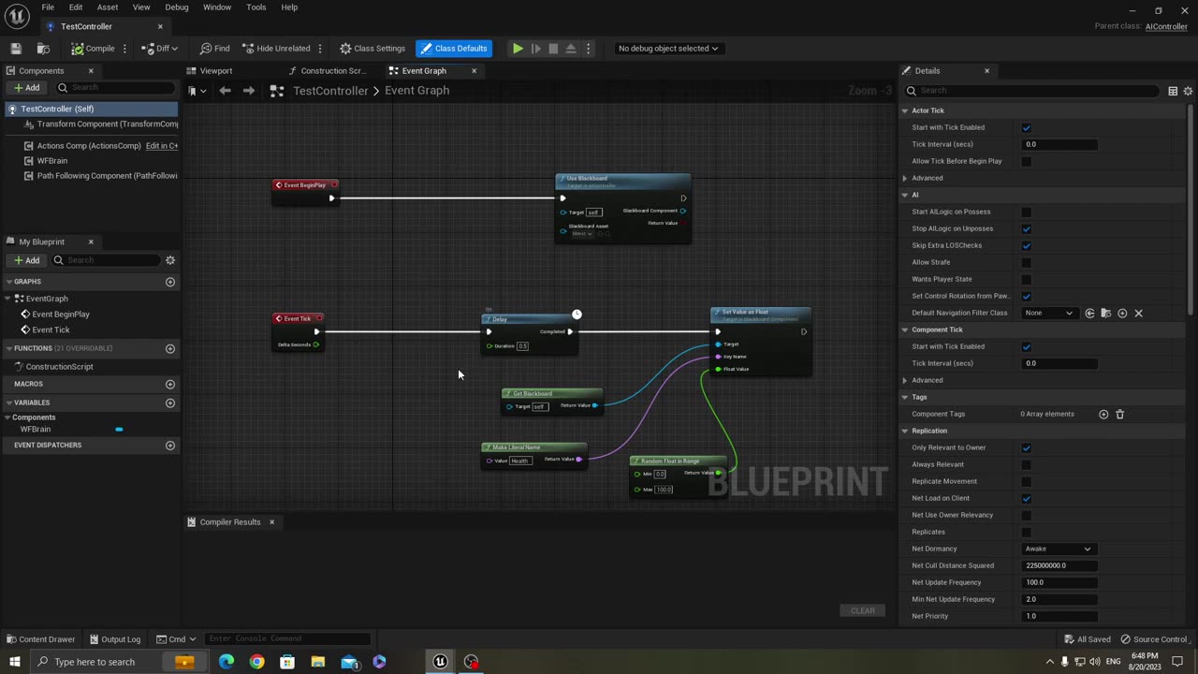Click the TestController breadcrumb
The height and width of the screenshot is (674, 1198).
tap(330, 91)
